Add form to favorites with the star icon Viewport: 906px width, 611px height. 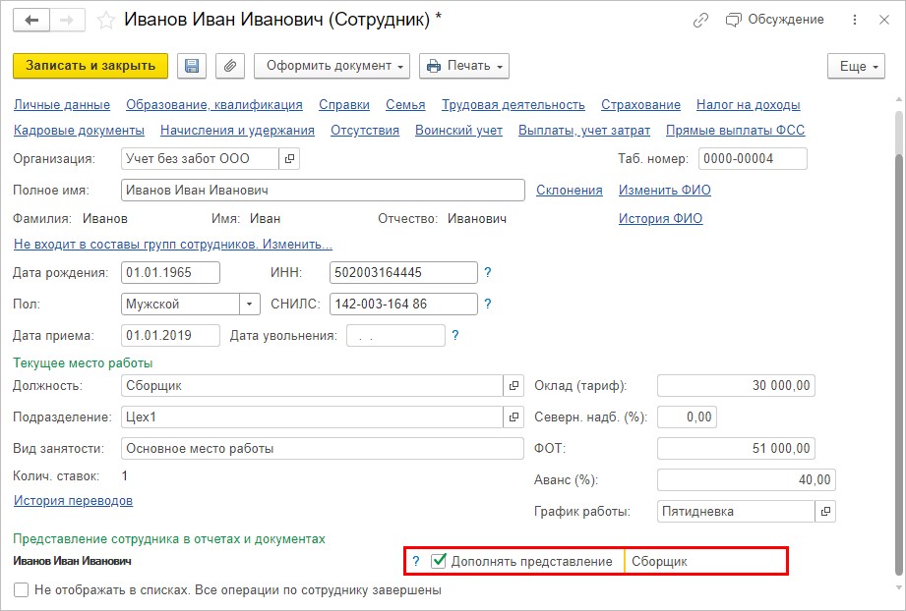pyautogui.click(x=105, y=21)
